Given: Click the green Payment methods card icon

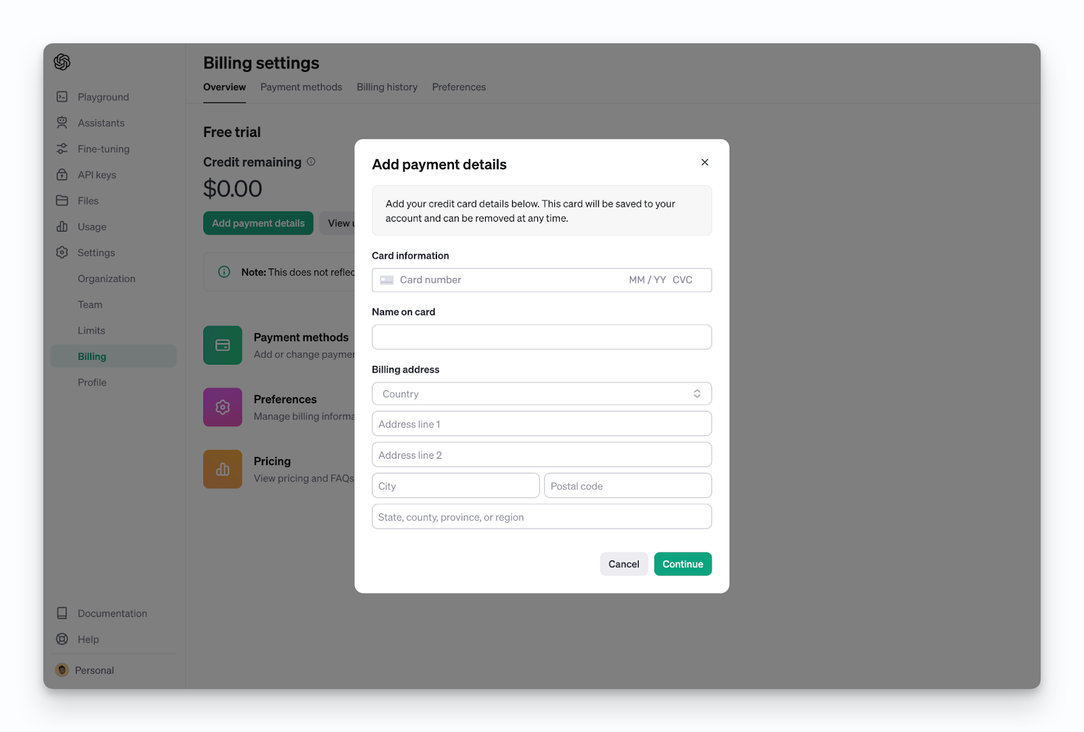Looking at the screenshot, I should pyautogui.click(x=222, y=345).
